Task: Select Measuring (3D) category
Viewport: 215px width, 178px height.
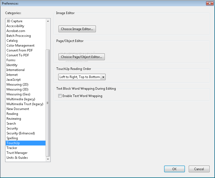Action: click(25, 89)
